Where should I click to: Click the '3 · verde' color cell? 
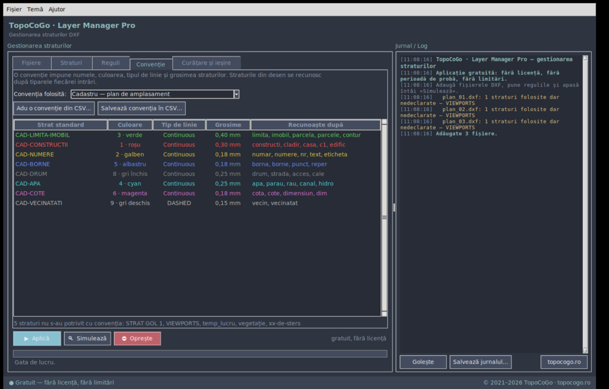point(130,135)
